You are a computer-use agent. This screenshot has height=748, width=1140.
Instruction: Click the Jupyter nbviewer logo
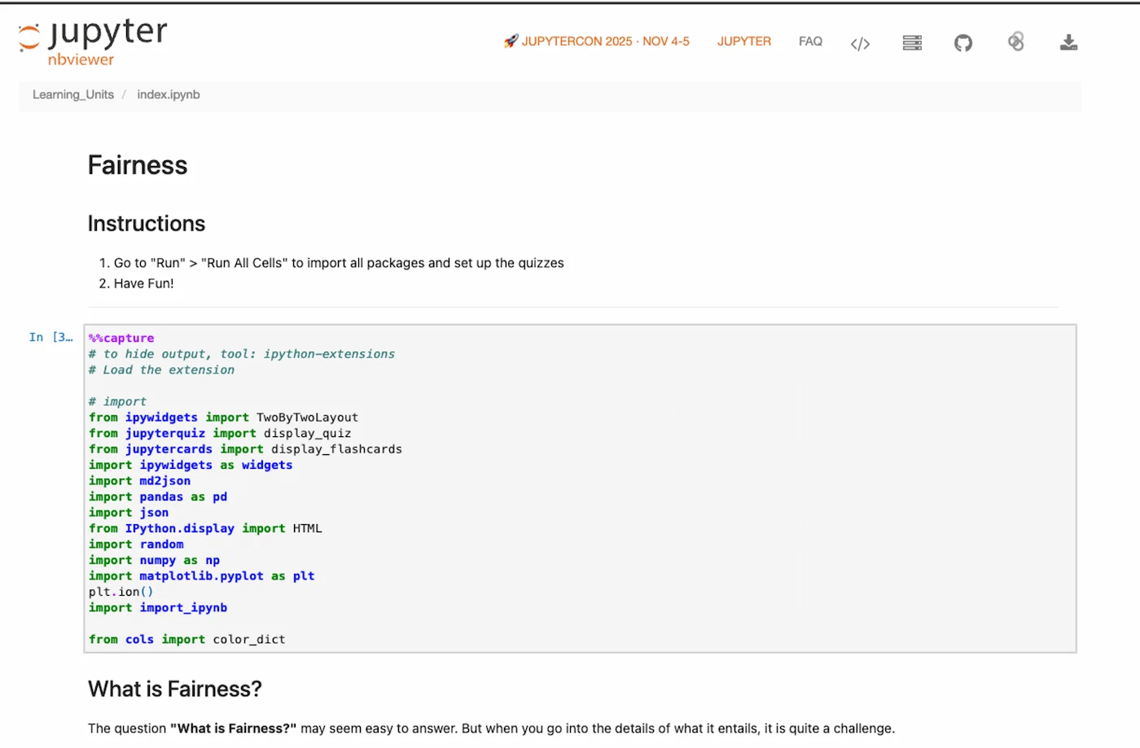click(x=92, y=41)
